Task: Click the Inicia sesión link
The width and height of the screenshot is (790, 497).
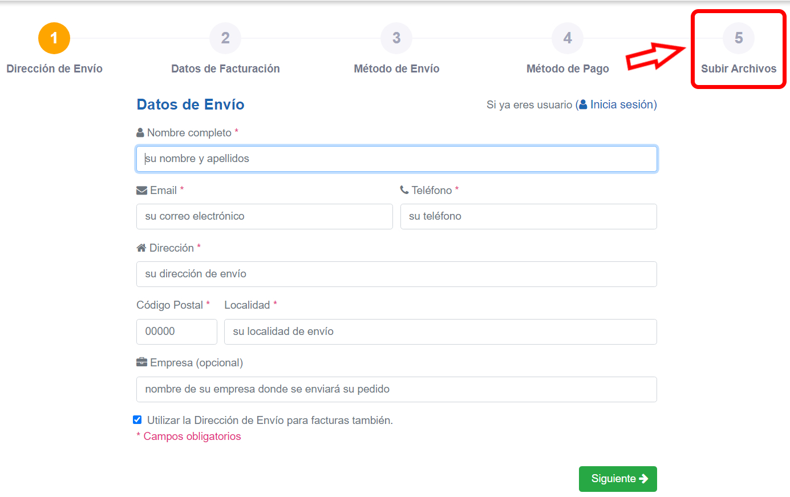Action: click(x=622, y=104)
